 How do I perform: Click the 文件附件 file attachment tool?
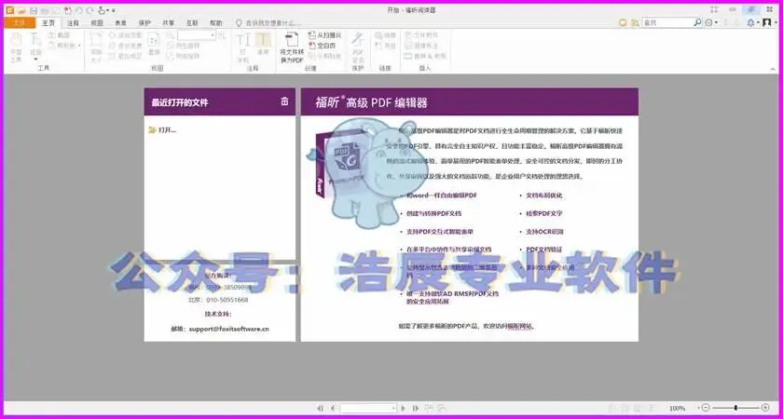(x=421, y=35)
